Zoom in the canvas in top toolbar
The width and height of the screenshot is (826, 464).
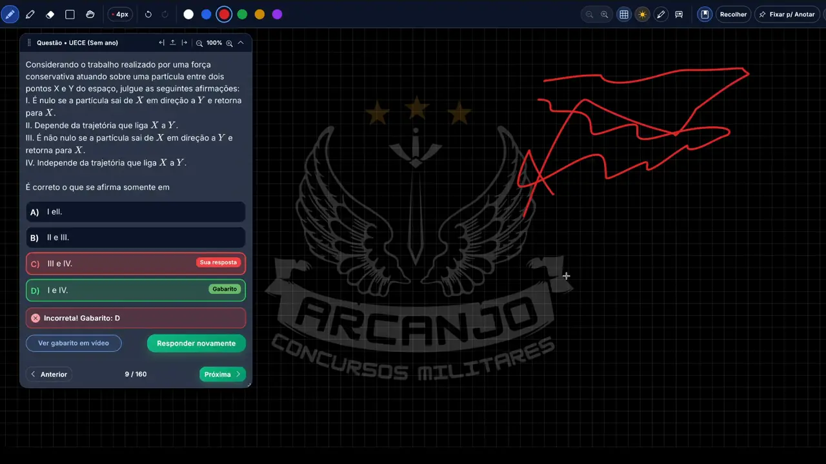tap(605, 14)
